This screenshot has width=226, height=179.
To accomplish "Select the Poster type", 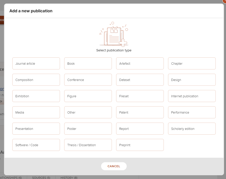I will [x=88, y=129].
